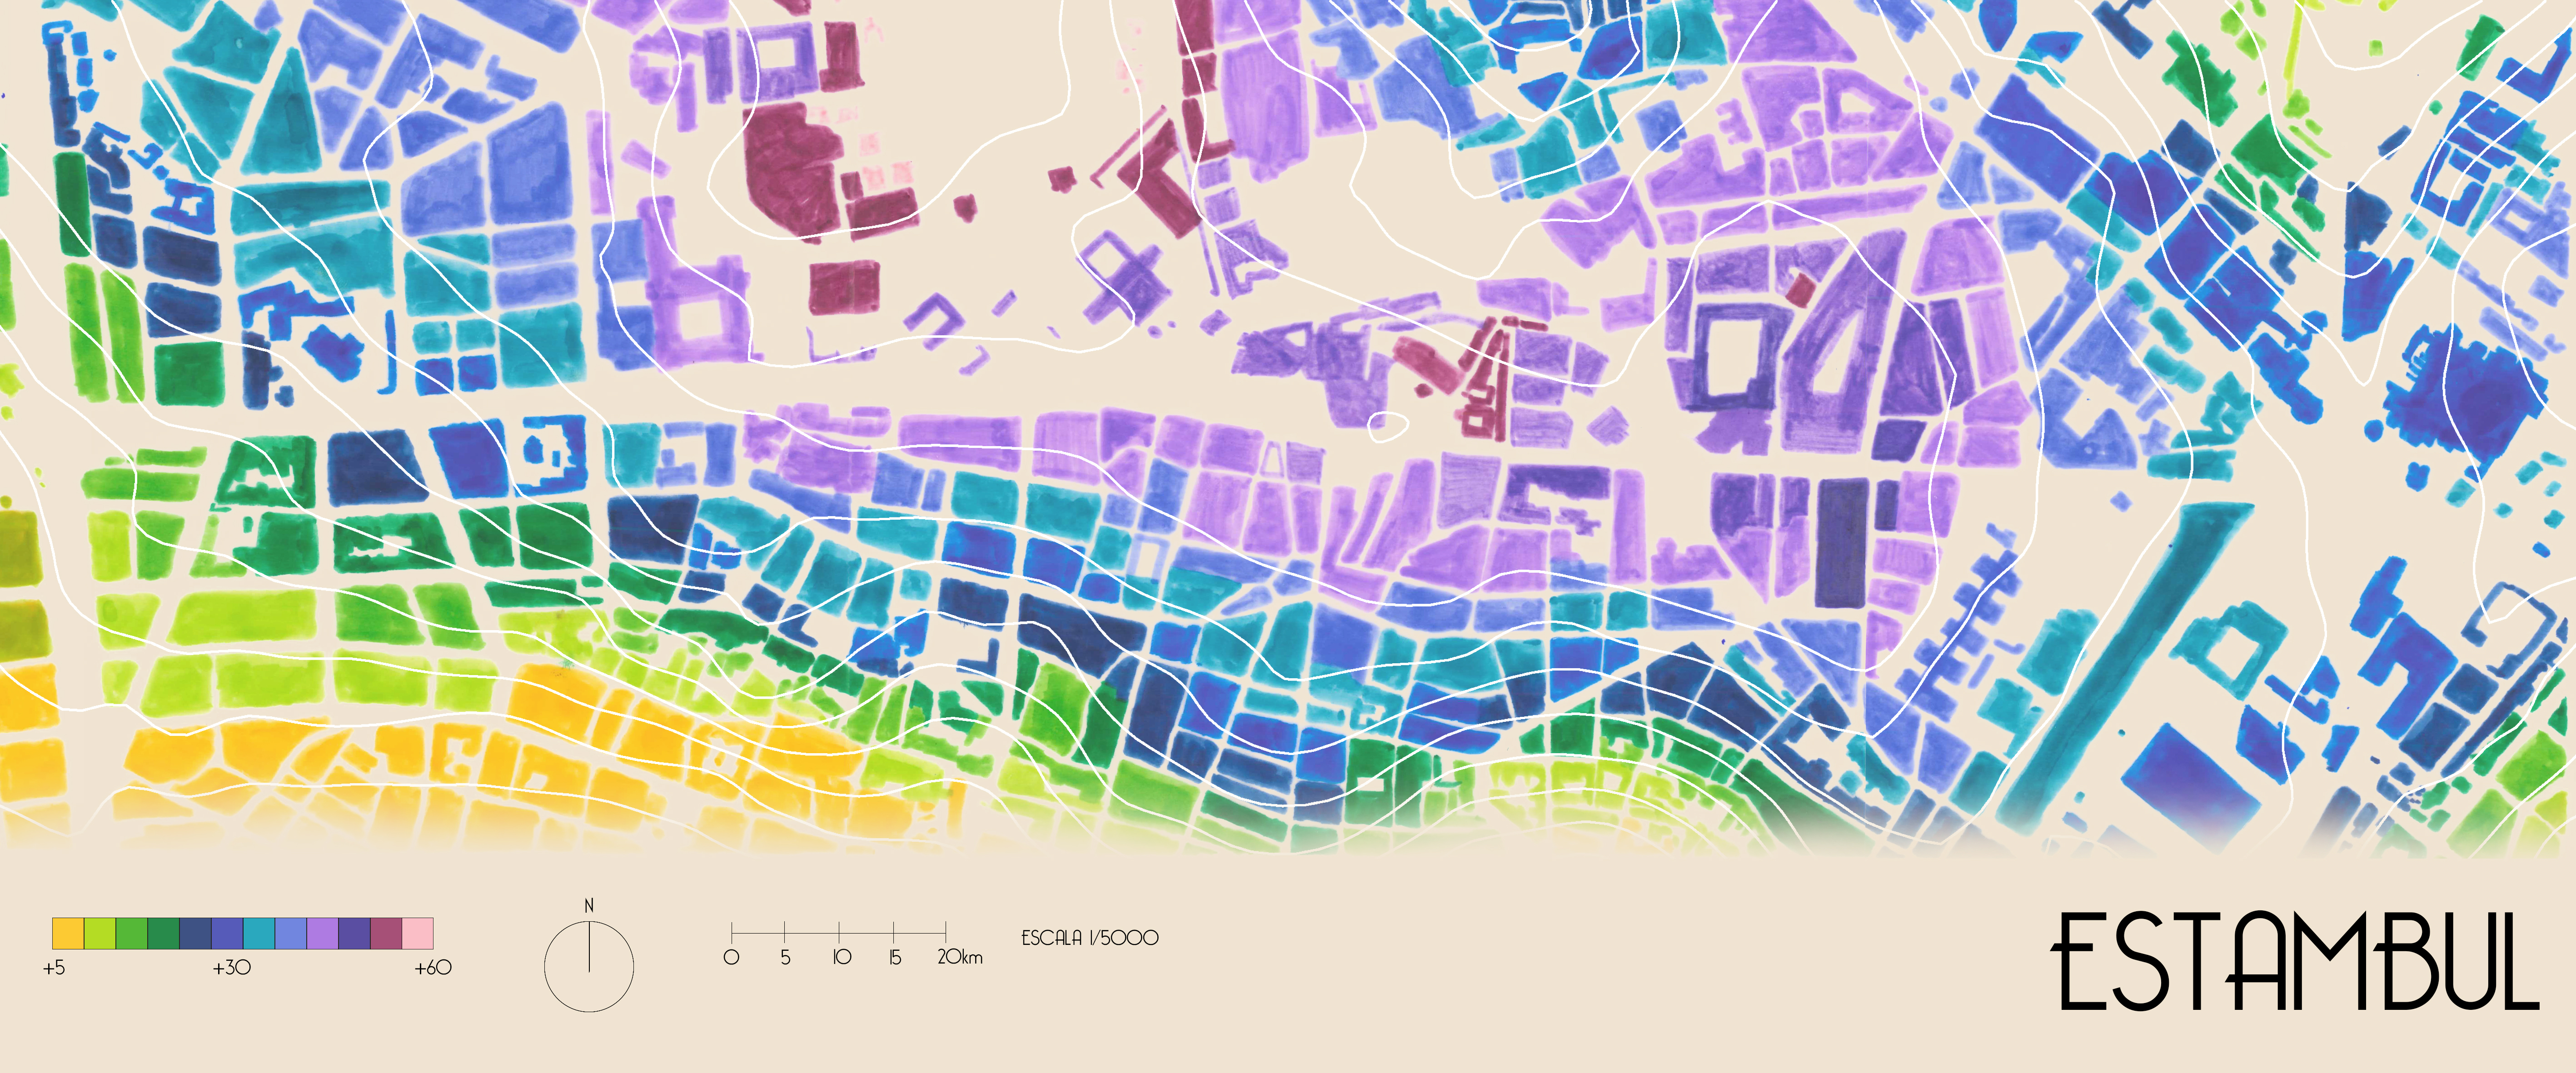Click dark purple swatch left of plum swatch
This screenshot has width=2576, height=1073.
coord(355,933)
